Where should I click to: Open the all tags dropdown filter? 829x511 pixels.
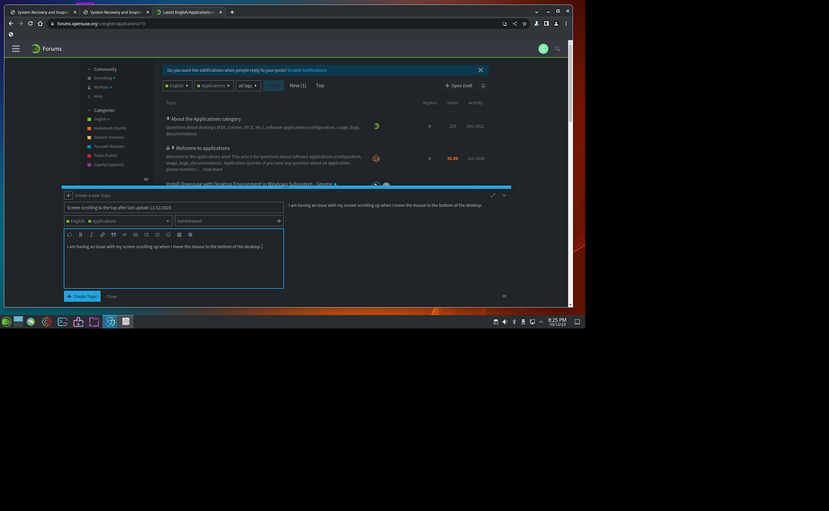pos(248,85)
